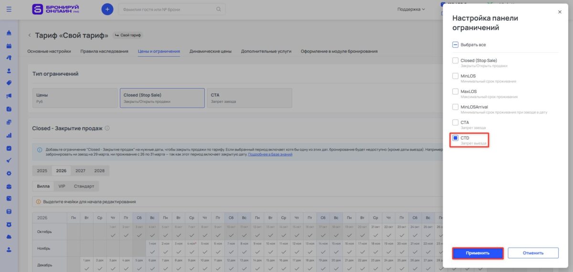Select the 21 окт calendar cell
The height and width of the screenshot is (272, 573).
pos(376,232)
